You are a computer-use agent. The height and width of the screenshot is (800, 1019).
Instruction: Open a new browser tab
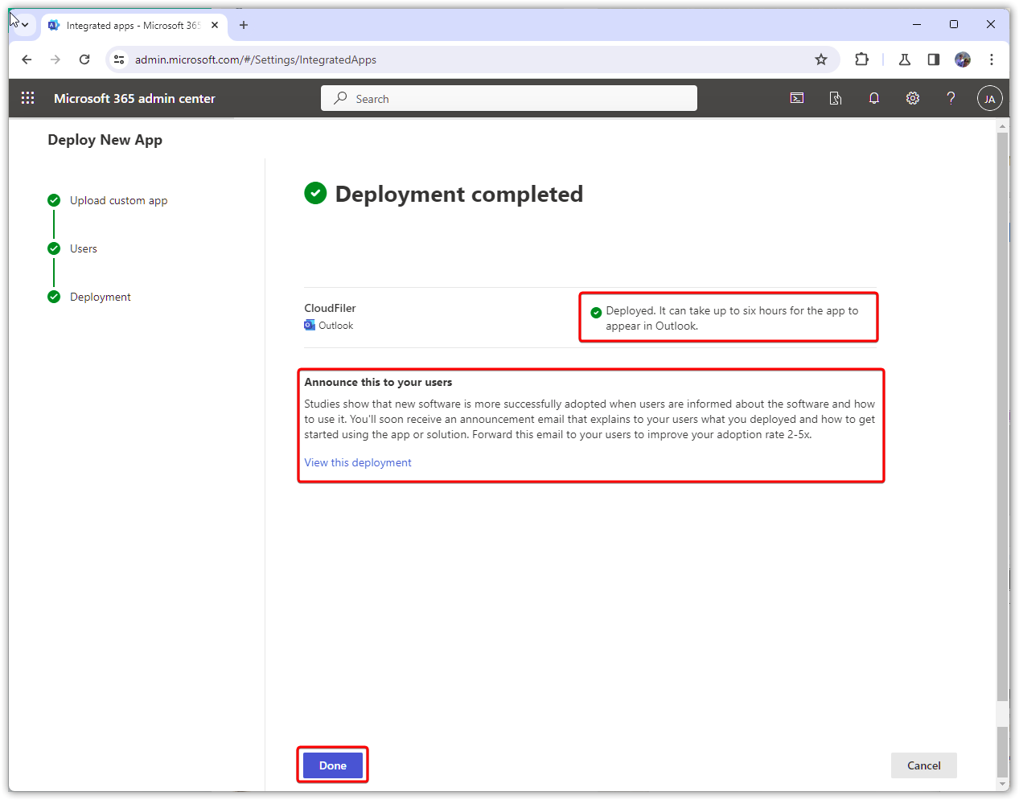coord(244,25)
